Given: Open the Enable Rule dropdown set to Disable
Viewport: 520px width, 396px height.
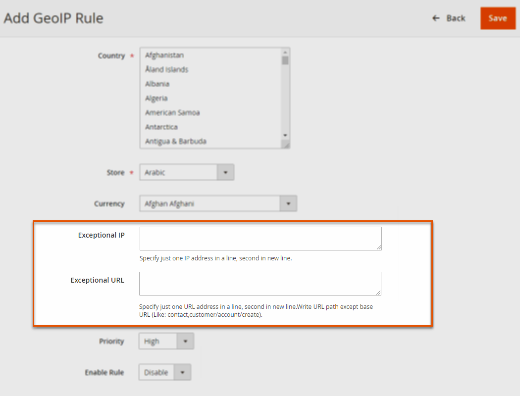Looking at the screenshot, I should tap(165, 372).
